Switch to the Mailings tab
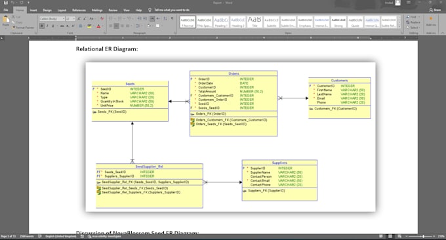Image resolution: width=446 pixels, height=240 pixels. (x=97, y=10)
